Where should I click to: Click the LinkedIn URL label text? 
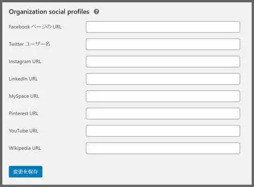23,79
